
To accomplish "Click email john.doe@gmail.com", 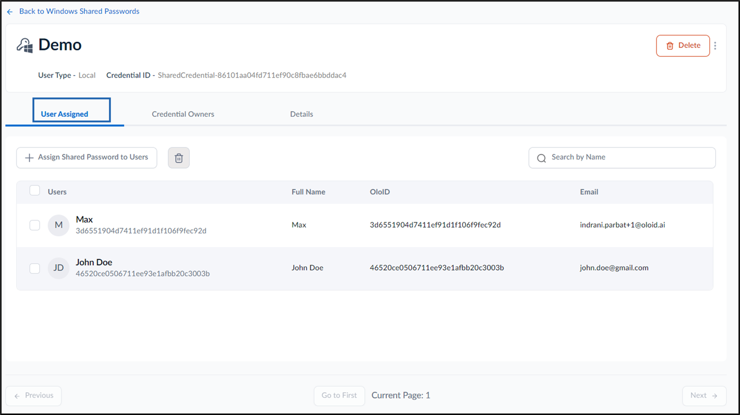I will coord(614,268).
